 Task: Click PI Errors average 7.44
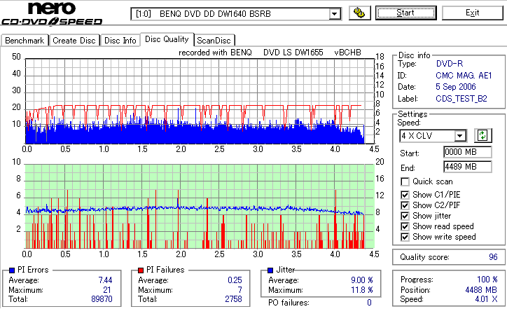click(x=106, y=280)
